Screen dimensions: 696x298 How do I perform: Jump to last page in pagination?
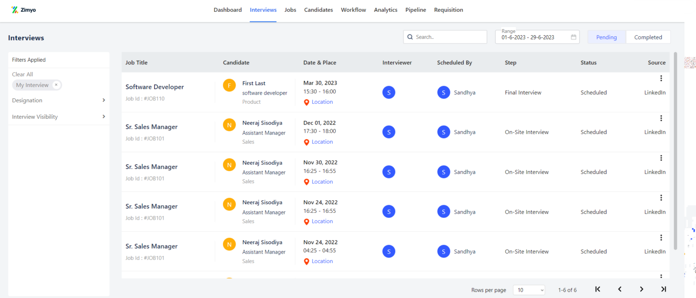(x=663, y=289)
